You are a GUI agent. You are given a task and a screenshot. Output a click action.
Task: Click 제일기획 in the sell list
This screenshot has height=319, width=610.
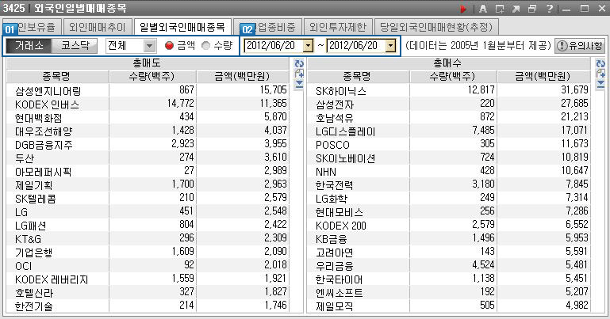click(x=34, y=185)
